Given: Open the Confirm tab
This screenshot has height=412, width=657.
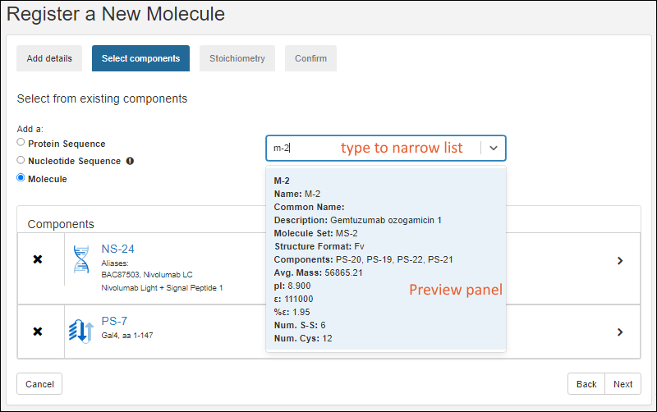Looking at the screenshot, I should (x=310, y=58).
